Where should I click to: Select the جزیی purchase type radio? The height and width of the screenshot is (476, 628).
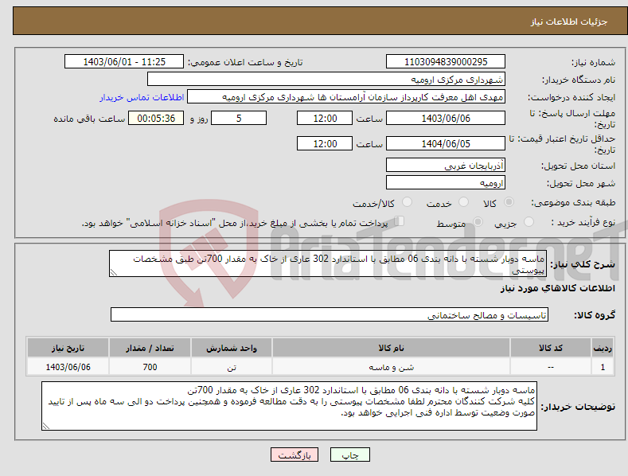pos(529,221)
